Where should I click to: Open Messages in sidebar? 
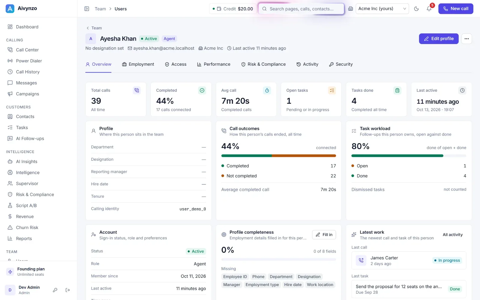click(38, 83)
